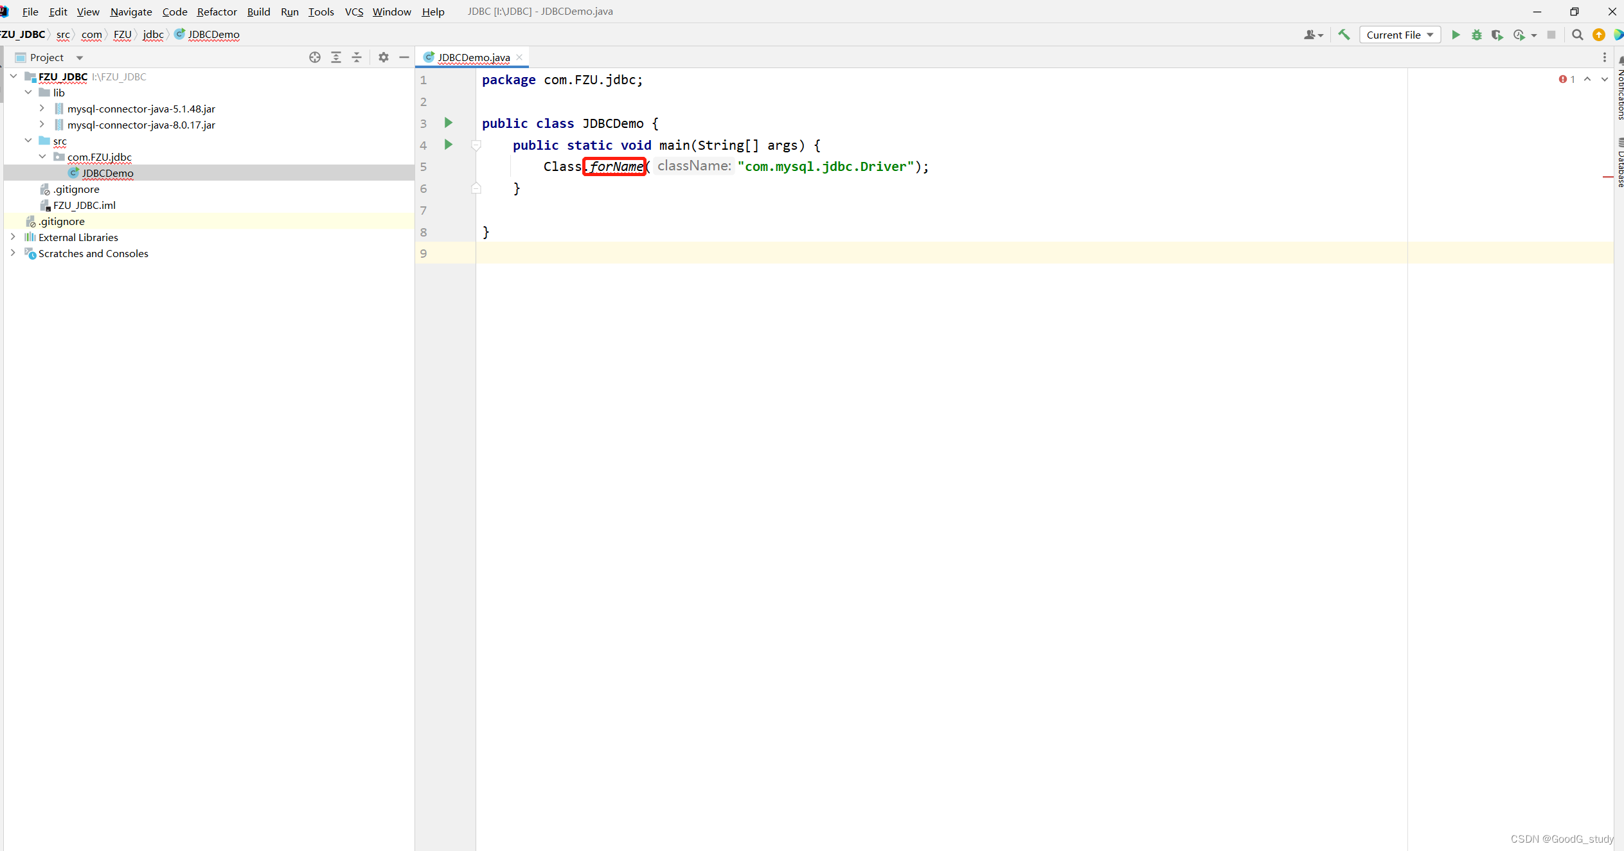Image resolution: width=1624 pixels, height=851 pixels.
Task: Collapse the src folder
Action: [x=28, y=140]
